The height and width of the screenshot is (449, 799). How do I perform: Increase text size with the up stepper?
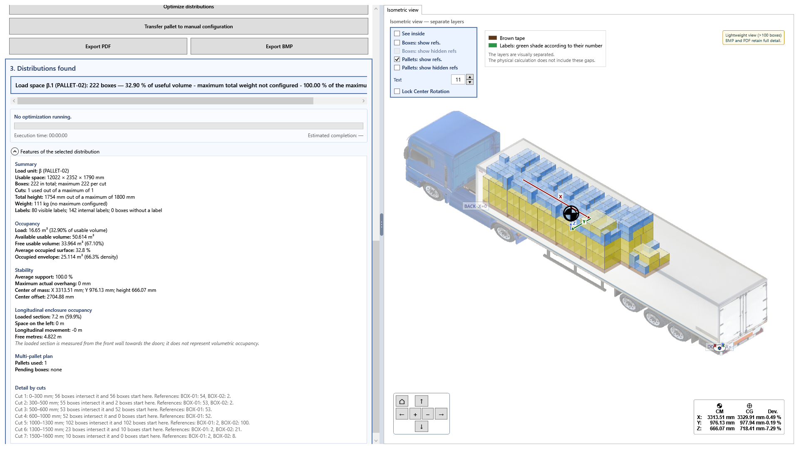pyautogui.click(x=470, y=77)
